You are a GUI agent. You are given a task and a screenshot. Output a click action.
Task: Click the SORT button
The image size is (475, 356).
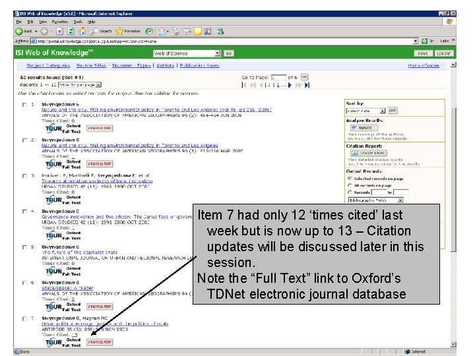click(393, 111)
